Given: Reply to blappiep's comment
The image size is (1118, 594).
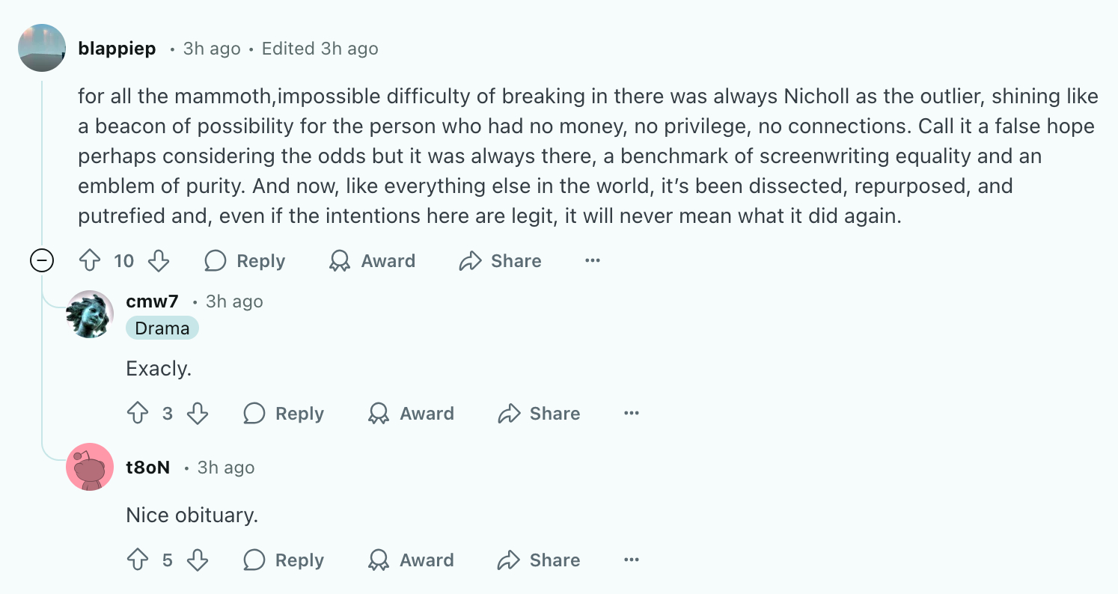Looking at the screenshot, I should point(245,261).
